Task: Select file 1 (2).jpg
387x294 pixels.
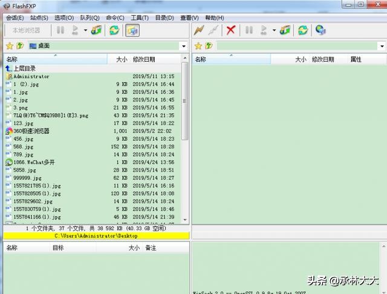Action: (x=93, y=84)
